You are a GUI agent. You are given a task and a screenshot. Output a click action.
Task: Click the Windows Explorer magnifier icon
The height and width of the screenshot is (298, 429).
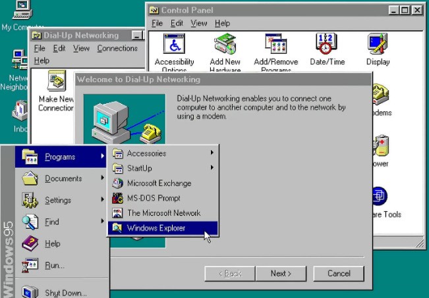(117, 228)
